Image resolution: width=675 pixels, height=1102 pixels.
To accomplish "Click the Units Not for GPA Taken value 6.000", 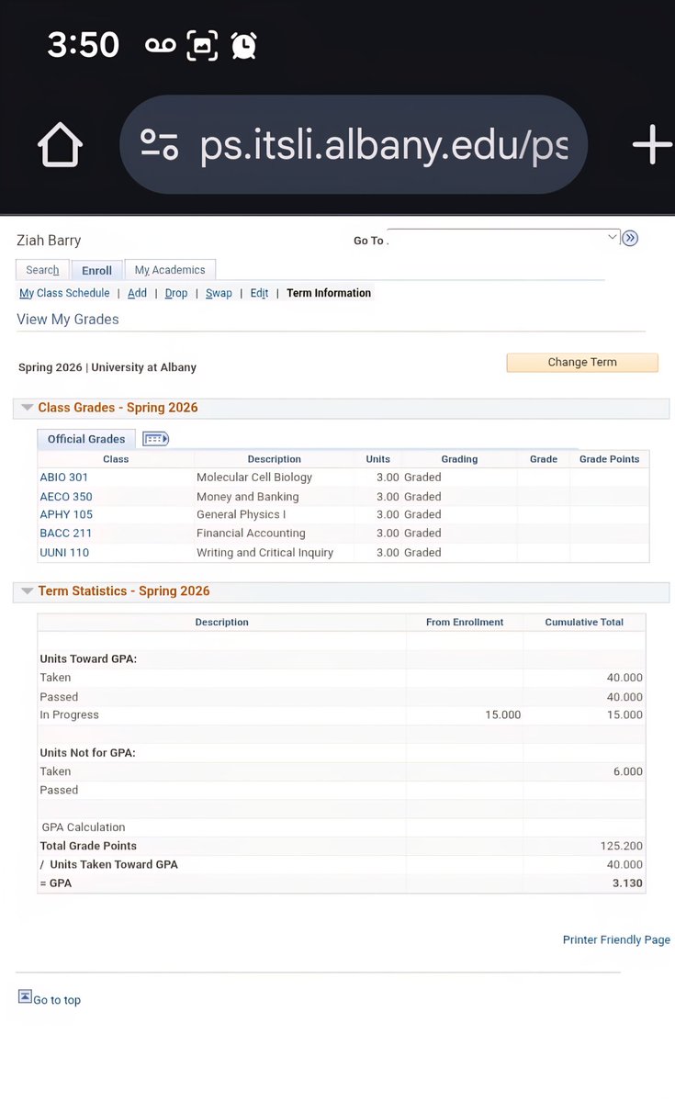I will click(628, 771).
